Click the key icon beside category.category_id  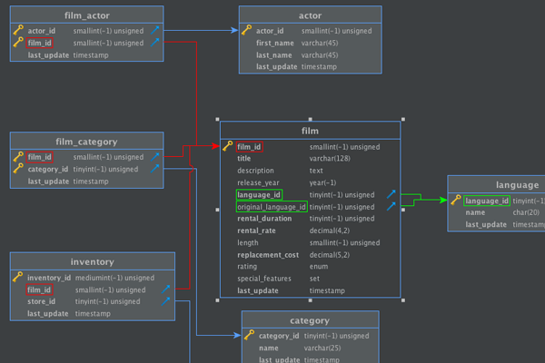tap(250, 336)
